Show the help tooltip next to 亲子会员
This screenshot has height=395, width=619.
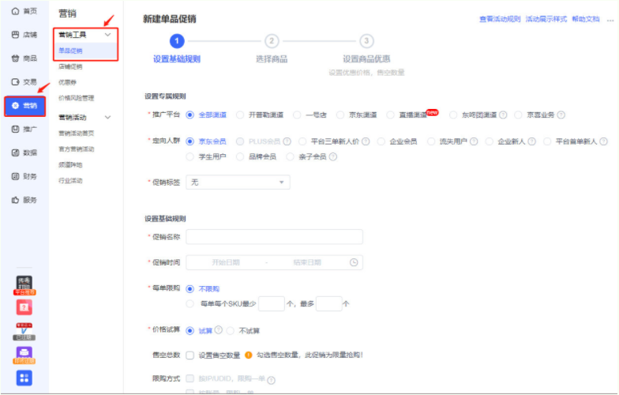coord(333,156)
